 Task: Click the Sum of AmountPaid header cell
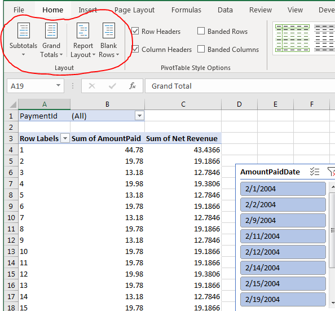(108, 139)
